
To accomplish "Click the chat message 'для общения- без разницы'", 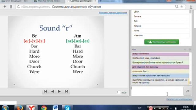I will (x=160, y=67).
